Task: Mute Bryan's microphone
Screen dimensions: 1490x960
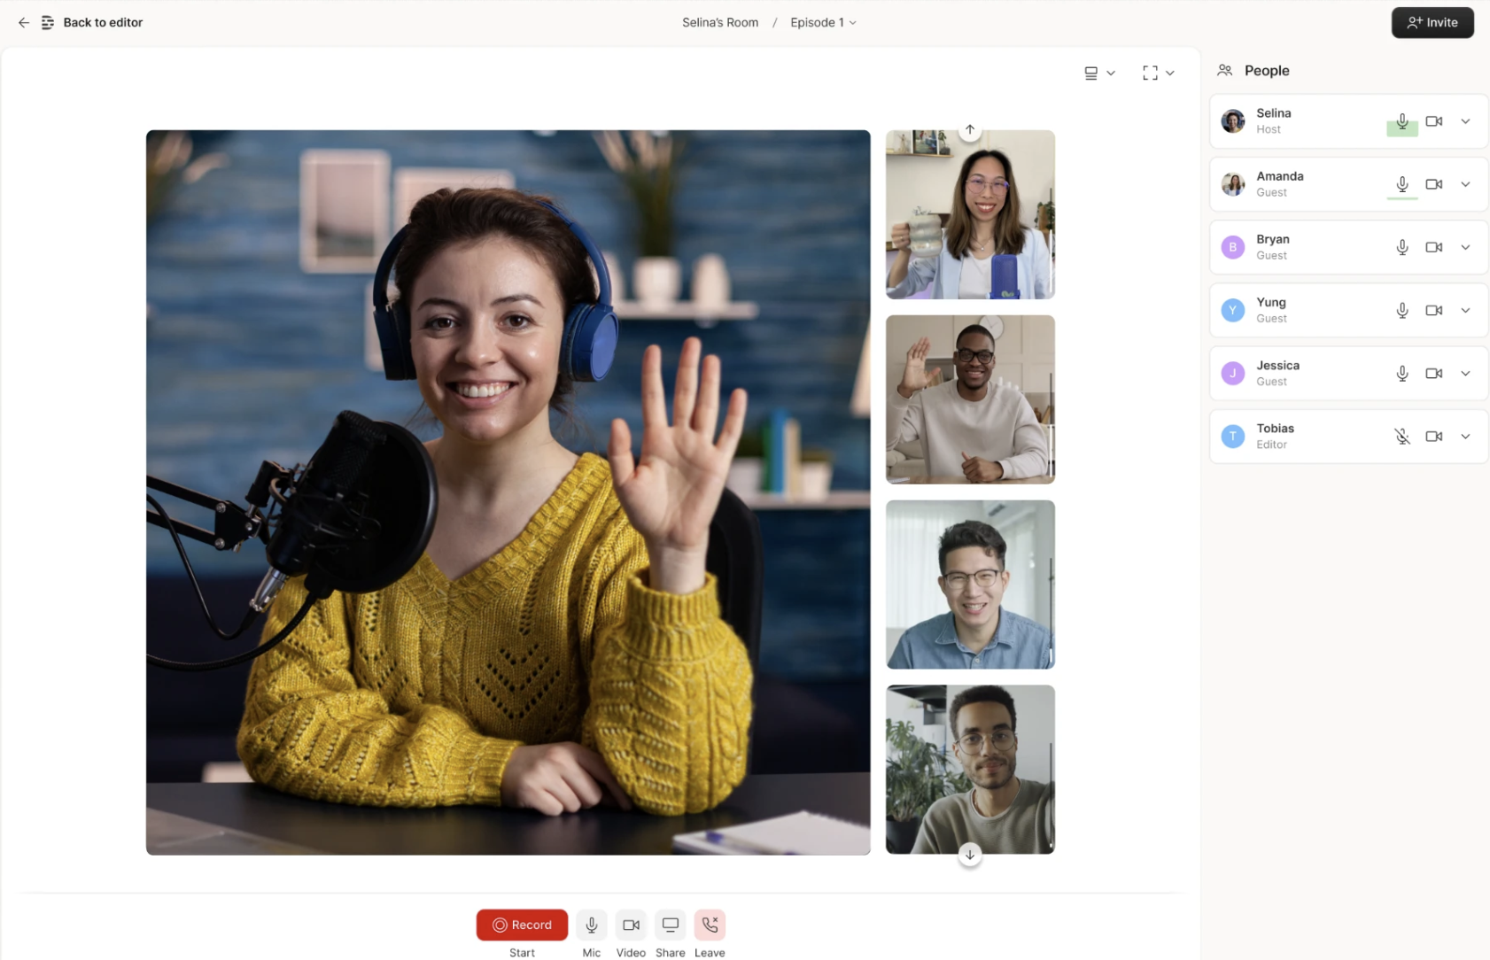Action: coord(1401,247)
